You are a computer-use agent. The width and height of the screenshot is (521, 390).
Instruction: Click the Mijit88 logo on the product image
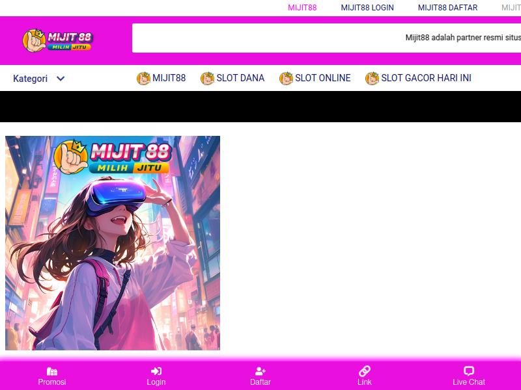pyautogui.click(x=113, y=157)
